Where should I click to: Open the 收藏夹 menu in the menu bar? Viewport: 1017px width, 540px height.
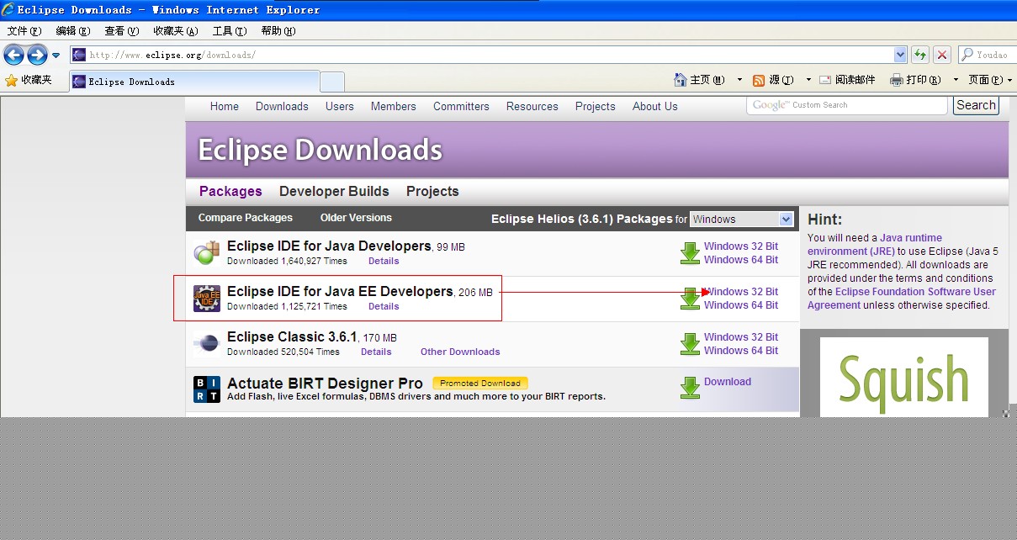176,31
